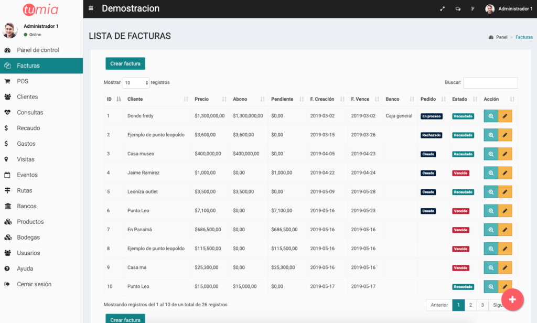Click the Vencido badge for Jaime Ramirez
Viewport: 537px width, 323px height.
tap(460, 174)
